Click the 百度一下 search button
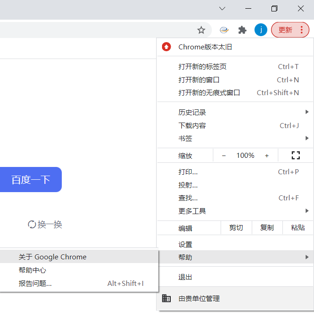The image size is (314, 333). pyautogui.click(x=31, y=180)
